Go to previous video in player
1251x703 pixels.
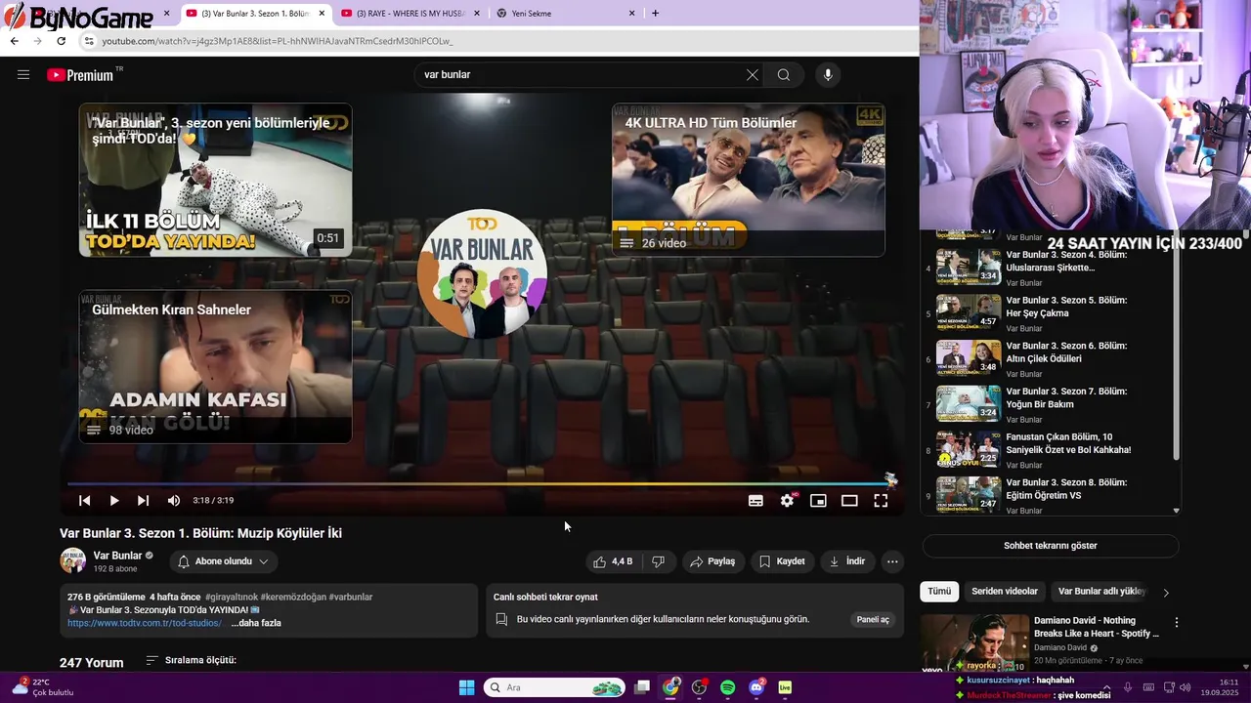point(85,501)
